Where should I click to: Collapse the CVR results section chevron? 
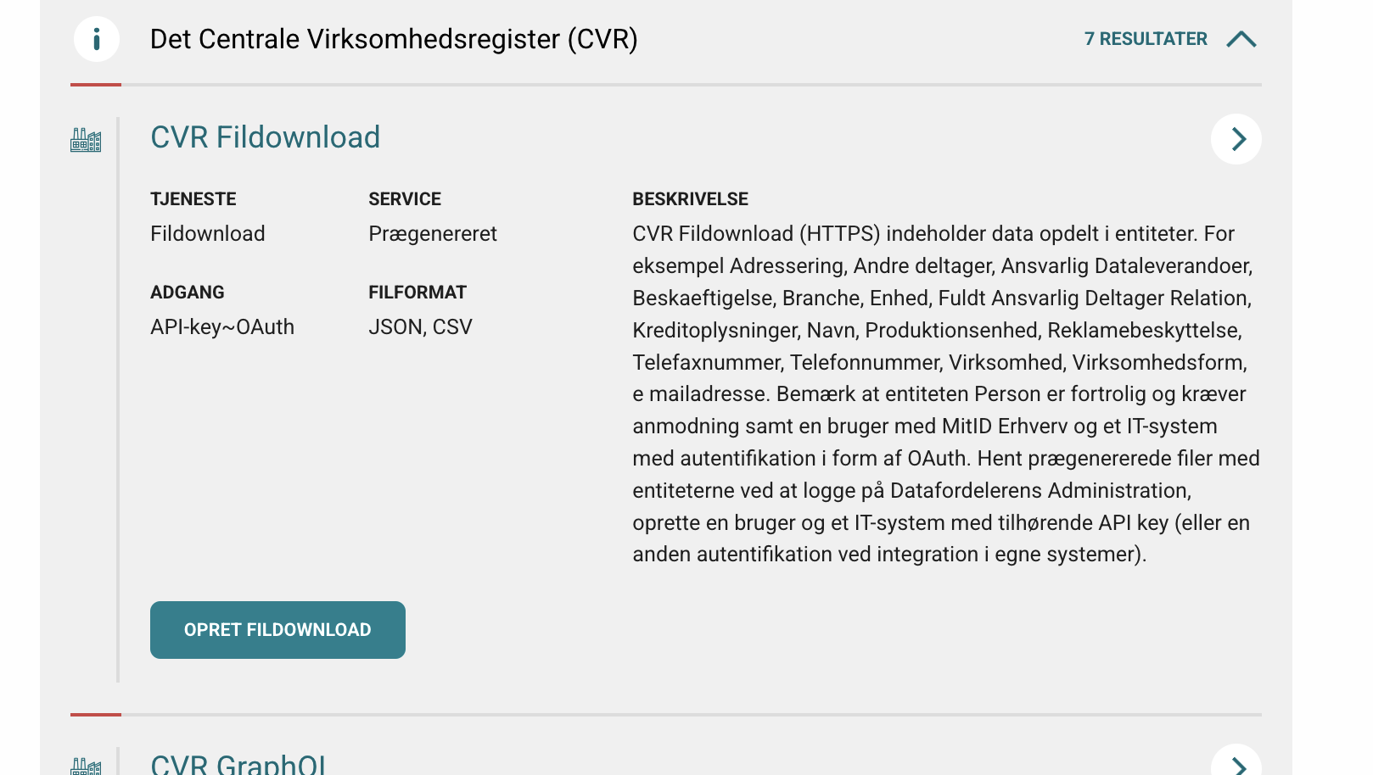pyautogui.click(x=1241, y=39)
